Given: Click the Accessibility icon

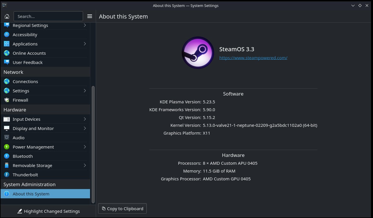Looking at the screenshot, I should pyautogui.click(x=7, y=34).
